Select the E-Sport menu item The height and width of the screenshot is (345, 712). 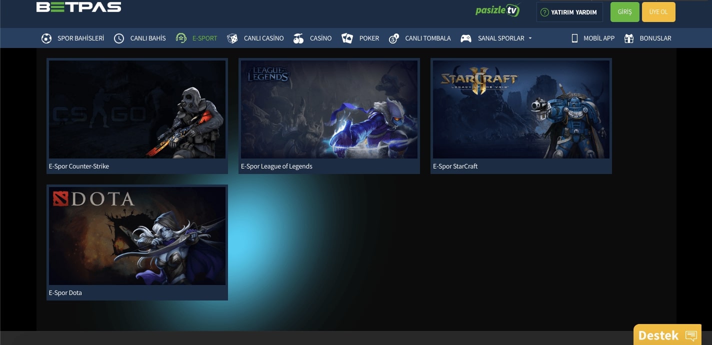205,38
